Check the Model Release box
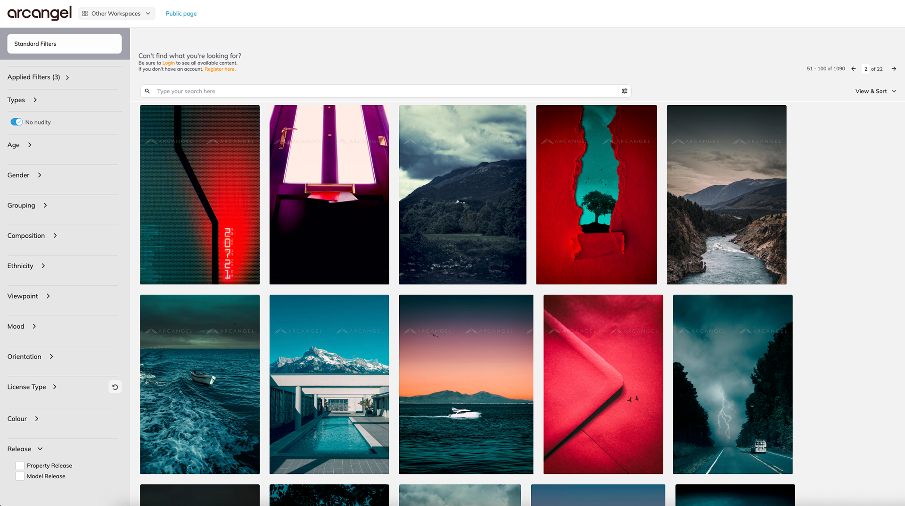Screen dimensions: 905x506 20,476
